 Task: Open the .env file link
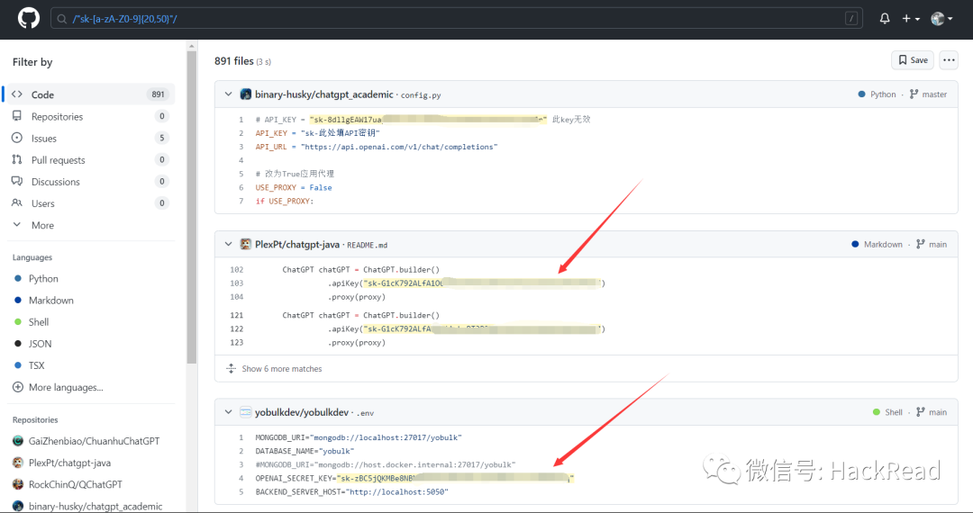click(x=365, y=412)
